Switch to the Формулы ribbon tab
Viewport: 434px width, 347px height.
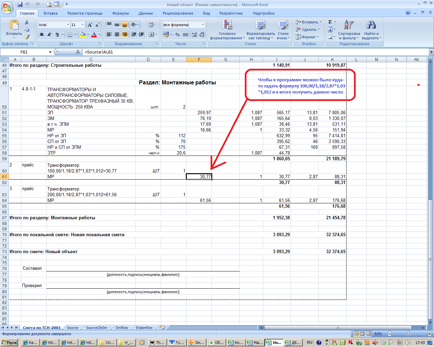(120, 13)
